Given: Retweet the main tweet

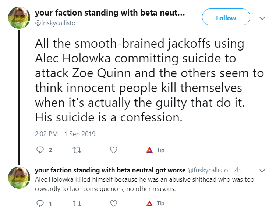Looking at the screenshot, I should click(77, 150).
